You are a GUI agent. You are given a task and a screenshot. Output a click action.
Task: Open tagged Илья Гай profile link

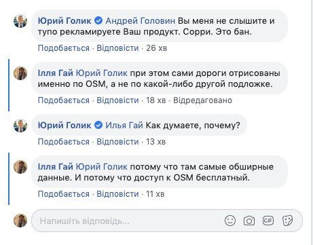tap(124, 125)
